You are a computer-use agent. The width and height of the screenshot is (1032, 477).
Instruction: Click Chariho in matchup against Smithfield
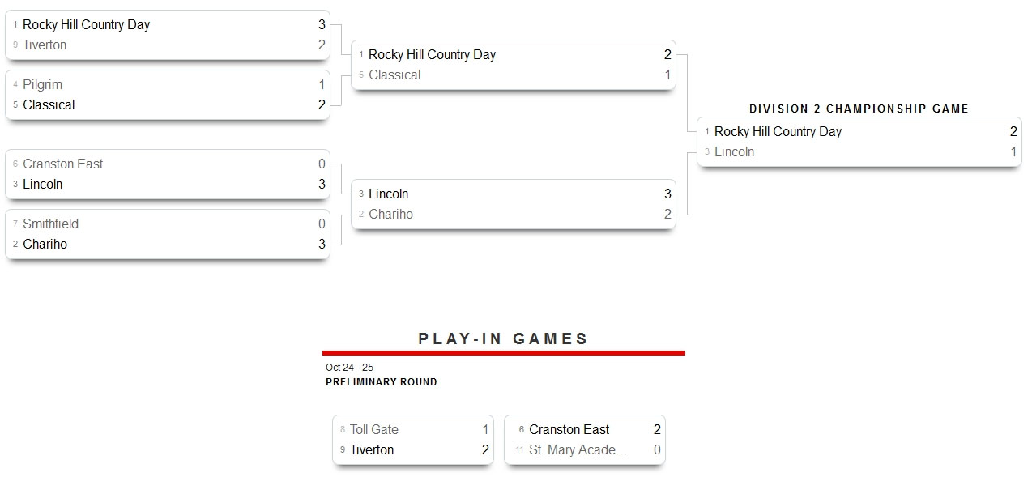(x=45, y=245)
